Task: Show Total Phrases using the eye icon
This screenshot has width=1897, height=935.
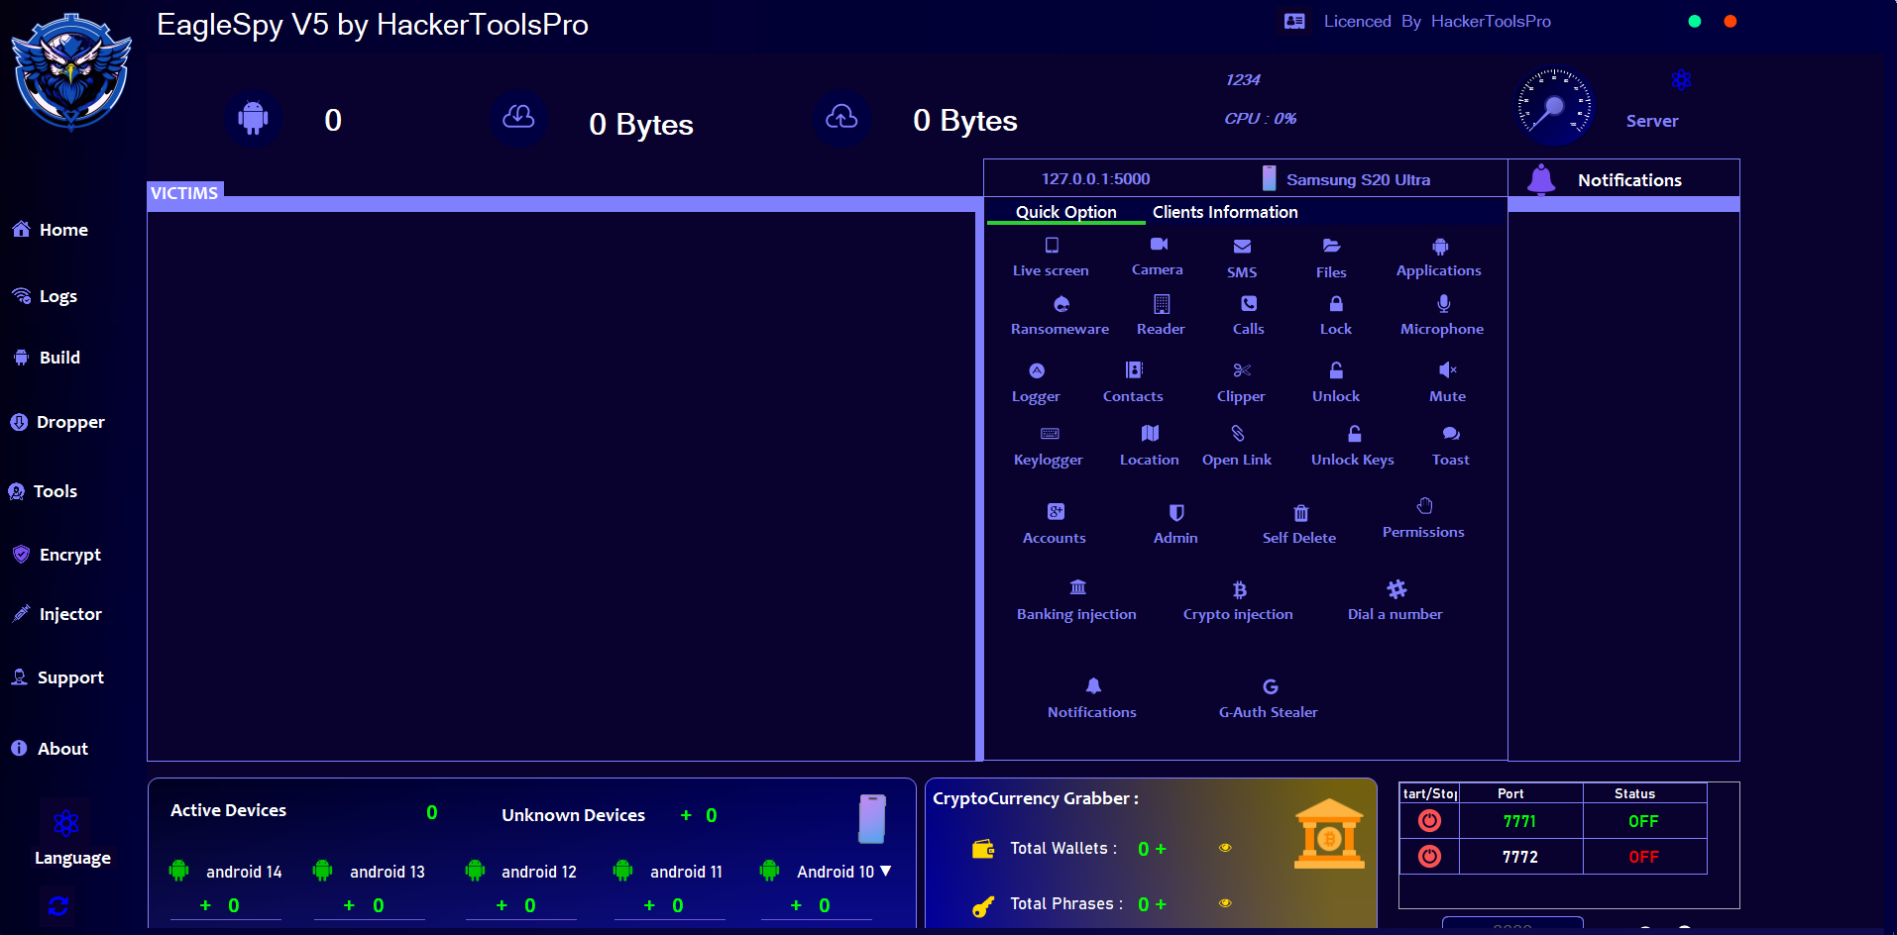Action: [1225, 903]
